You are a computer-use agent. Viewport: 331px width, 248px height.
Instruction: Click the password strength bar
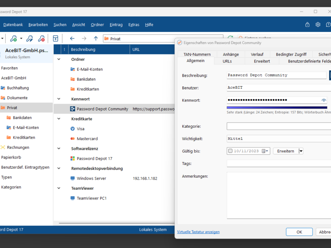(x=277, y=107)
